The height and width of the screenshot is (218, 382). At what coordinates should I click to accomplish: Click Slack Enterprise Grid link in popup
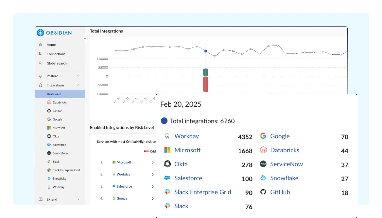pos(203,192)
